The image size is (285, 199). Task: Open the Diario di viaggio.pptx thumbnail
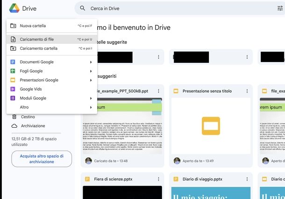(x=211, y=193)
